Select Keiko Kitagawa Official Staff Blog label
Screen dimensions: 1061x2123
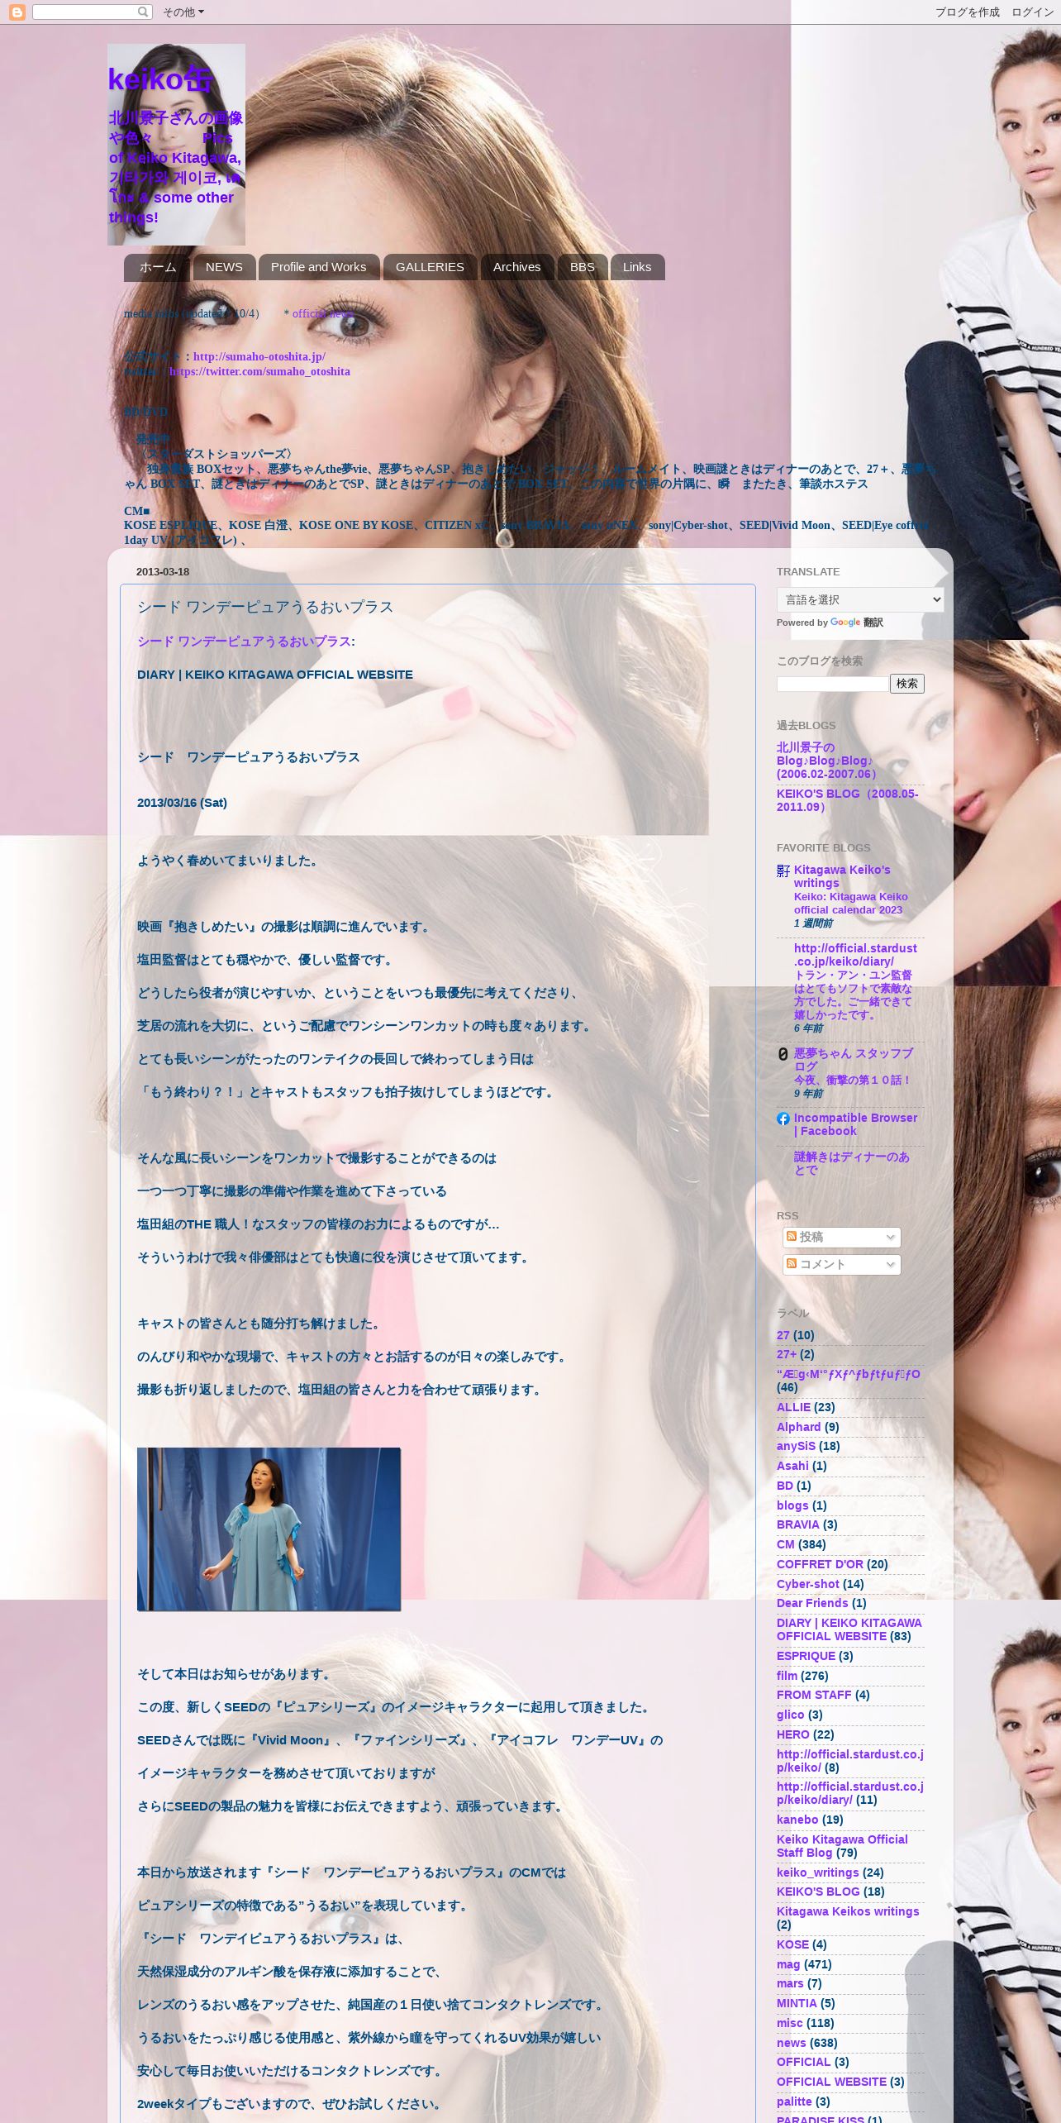(x=842, y=1846)
